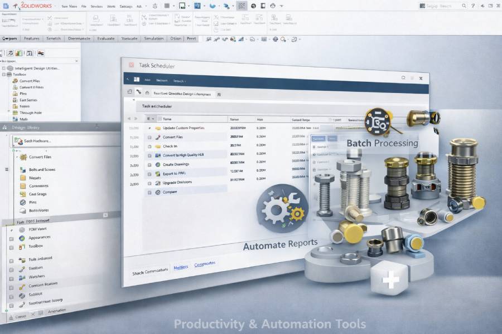Click the Washers icon in Design Library
The image size is (502, 334).
coord(22,277)
